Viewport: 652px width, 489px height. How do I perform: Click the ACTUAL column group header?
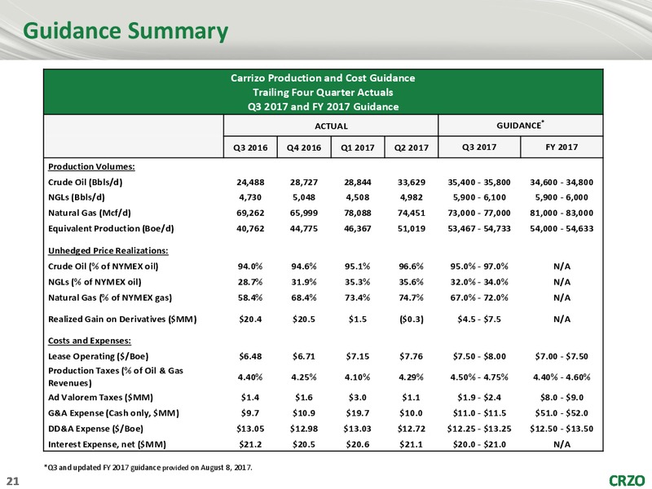point(331,126)
